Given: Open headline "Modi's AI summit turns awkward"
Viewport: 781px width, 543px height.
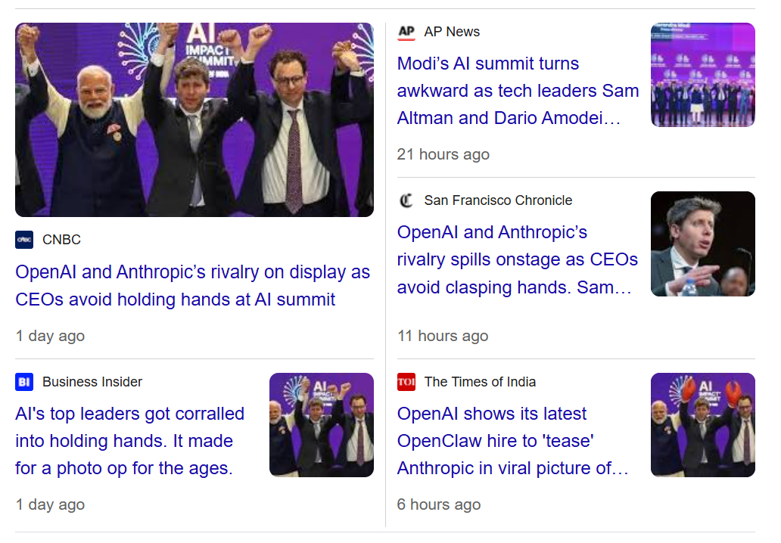Looking at the screenshot, I should (x=518, y=91).
